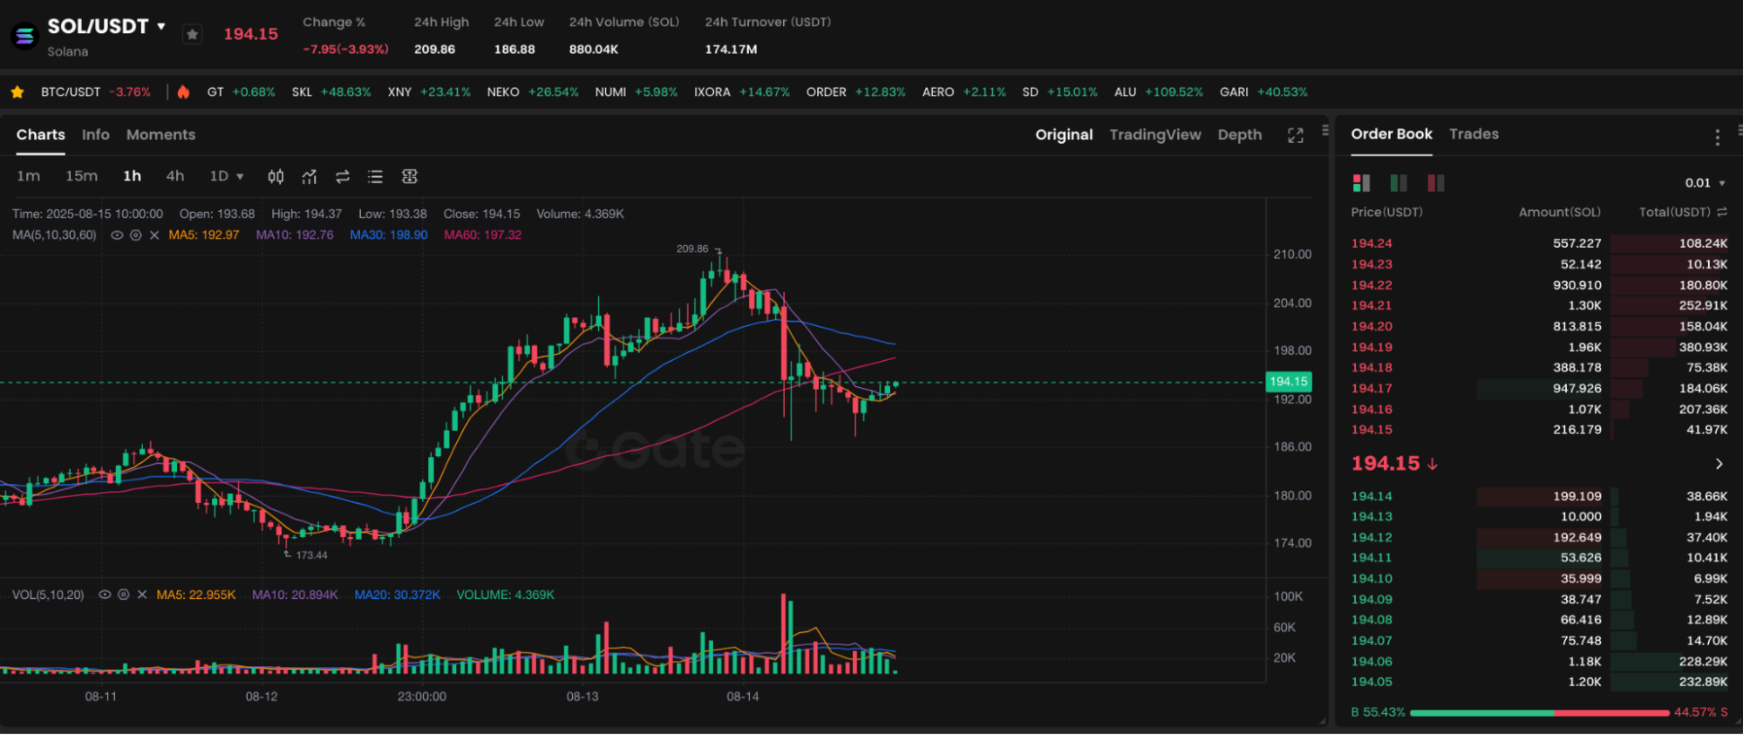This screenshot has width=1743, height=735.
Task: Open the 0.01 price precision dropdown
Action: point(1705,183)
